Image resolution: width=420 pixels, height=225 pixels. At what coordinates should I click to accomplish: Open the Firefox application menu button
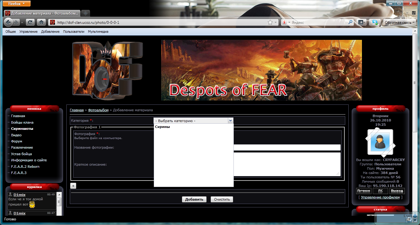17,3
